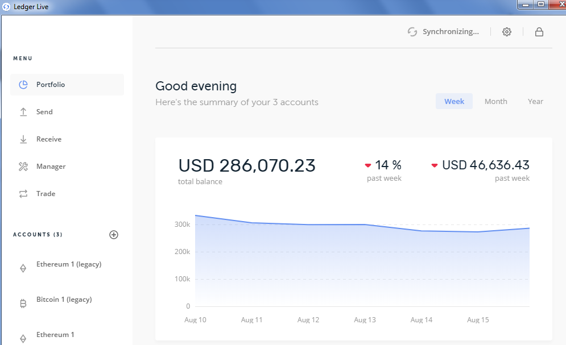Click the 100k axis label
This screenshot has height=345, width=566.
pos(182,279)
